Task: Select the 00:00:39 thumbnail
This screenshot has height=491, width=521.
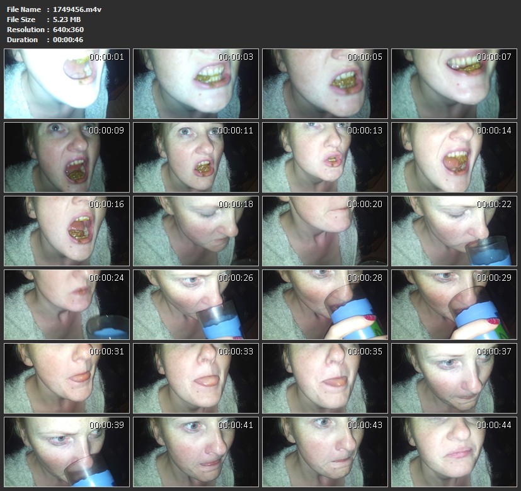Action: point(67,452)
